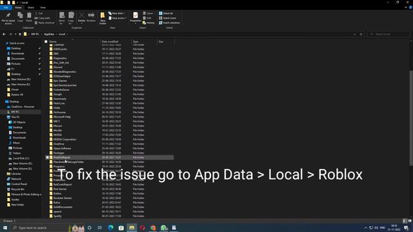
Task: Click the Move to icon
Action: tap(62, 15)
